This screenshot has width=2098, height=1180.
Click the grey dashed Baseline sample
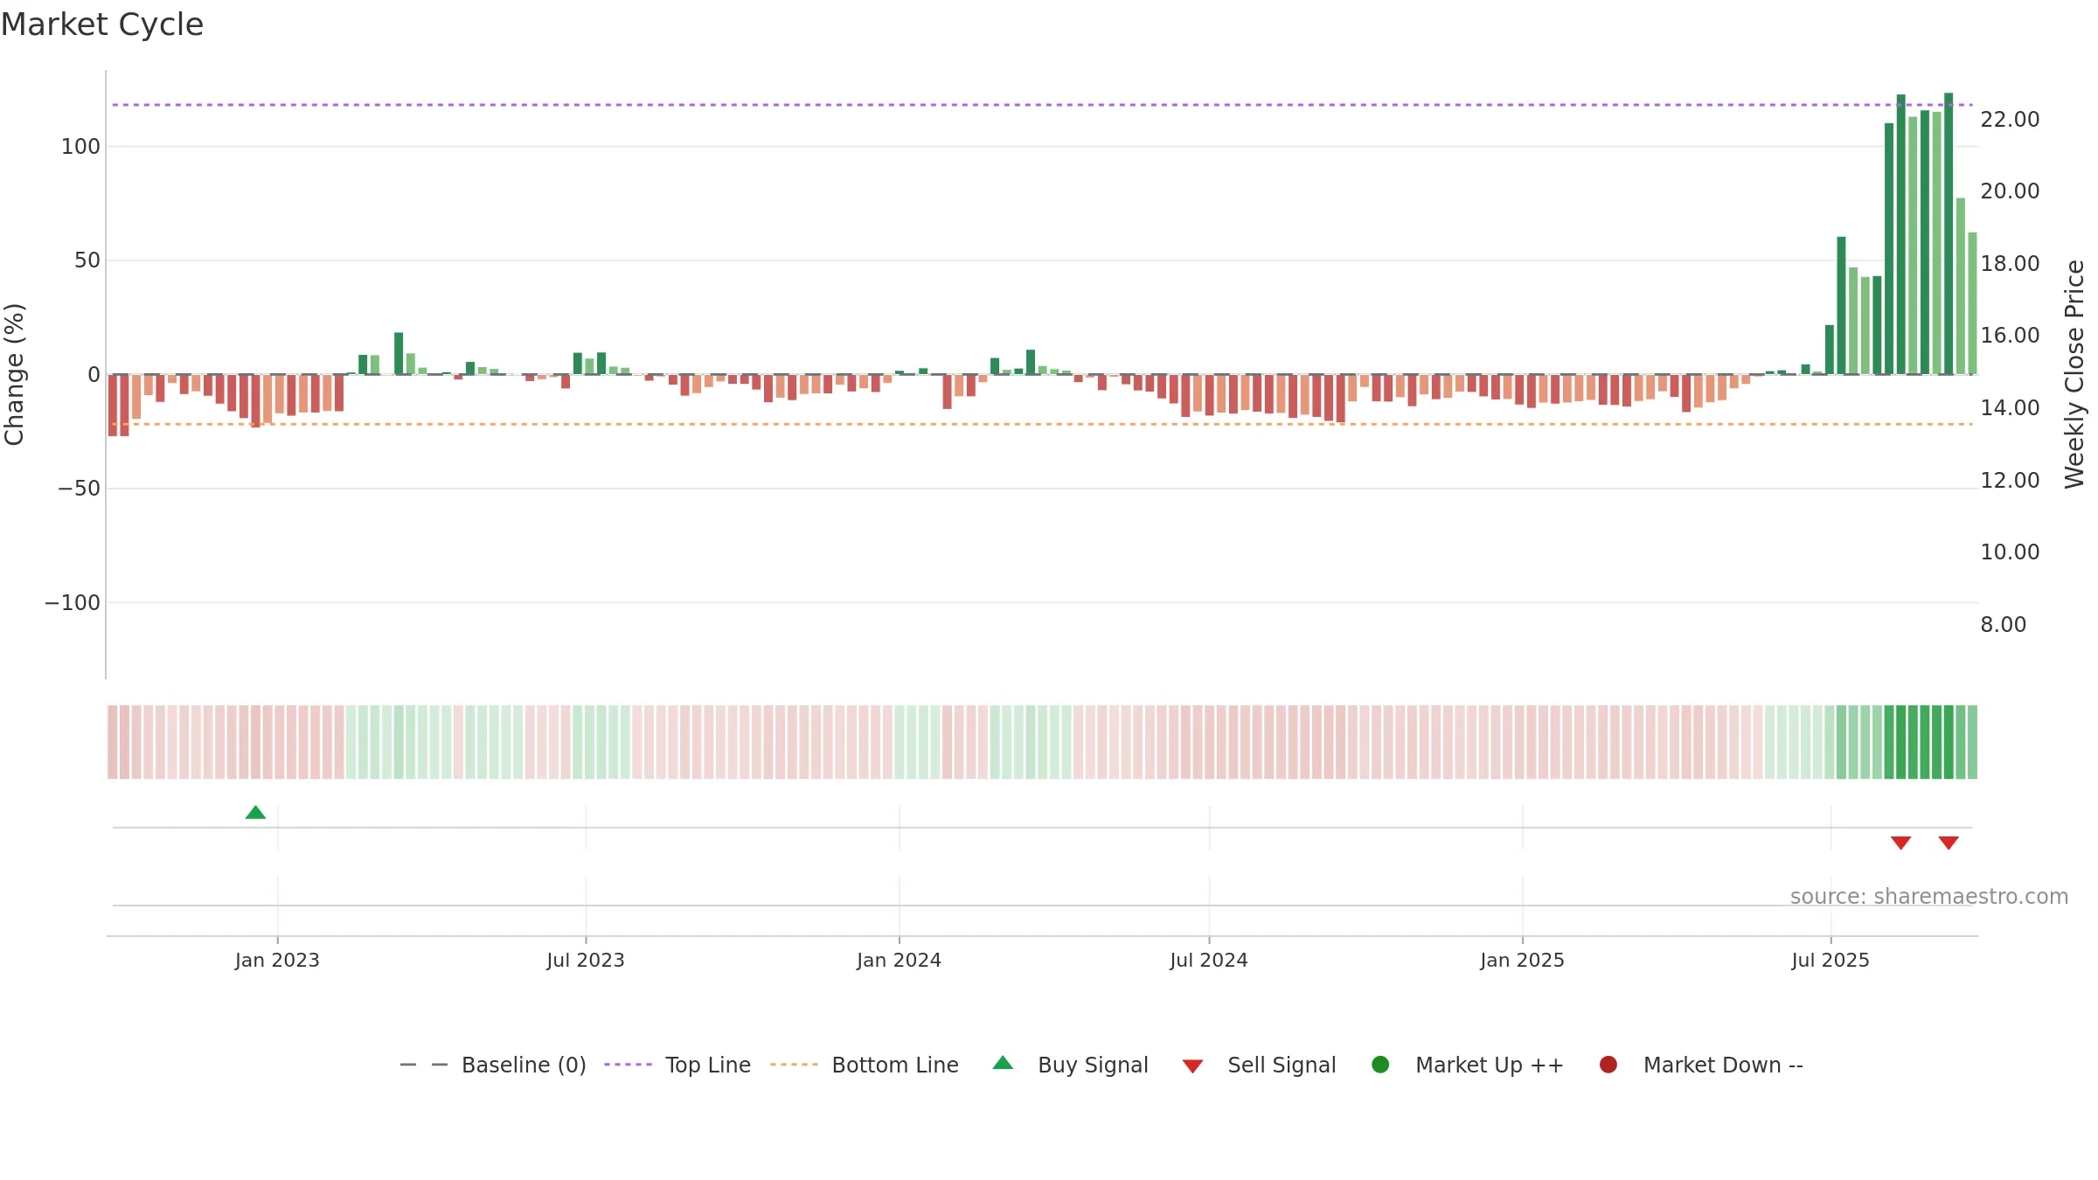[424, 1065]
